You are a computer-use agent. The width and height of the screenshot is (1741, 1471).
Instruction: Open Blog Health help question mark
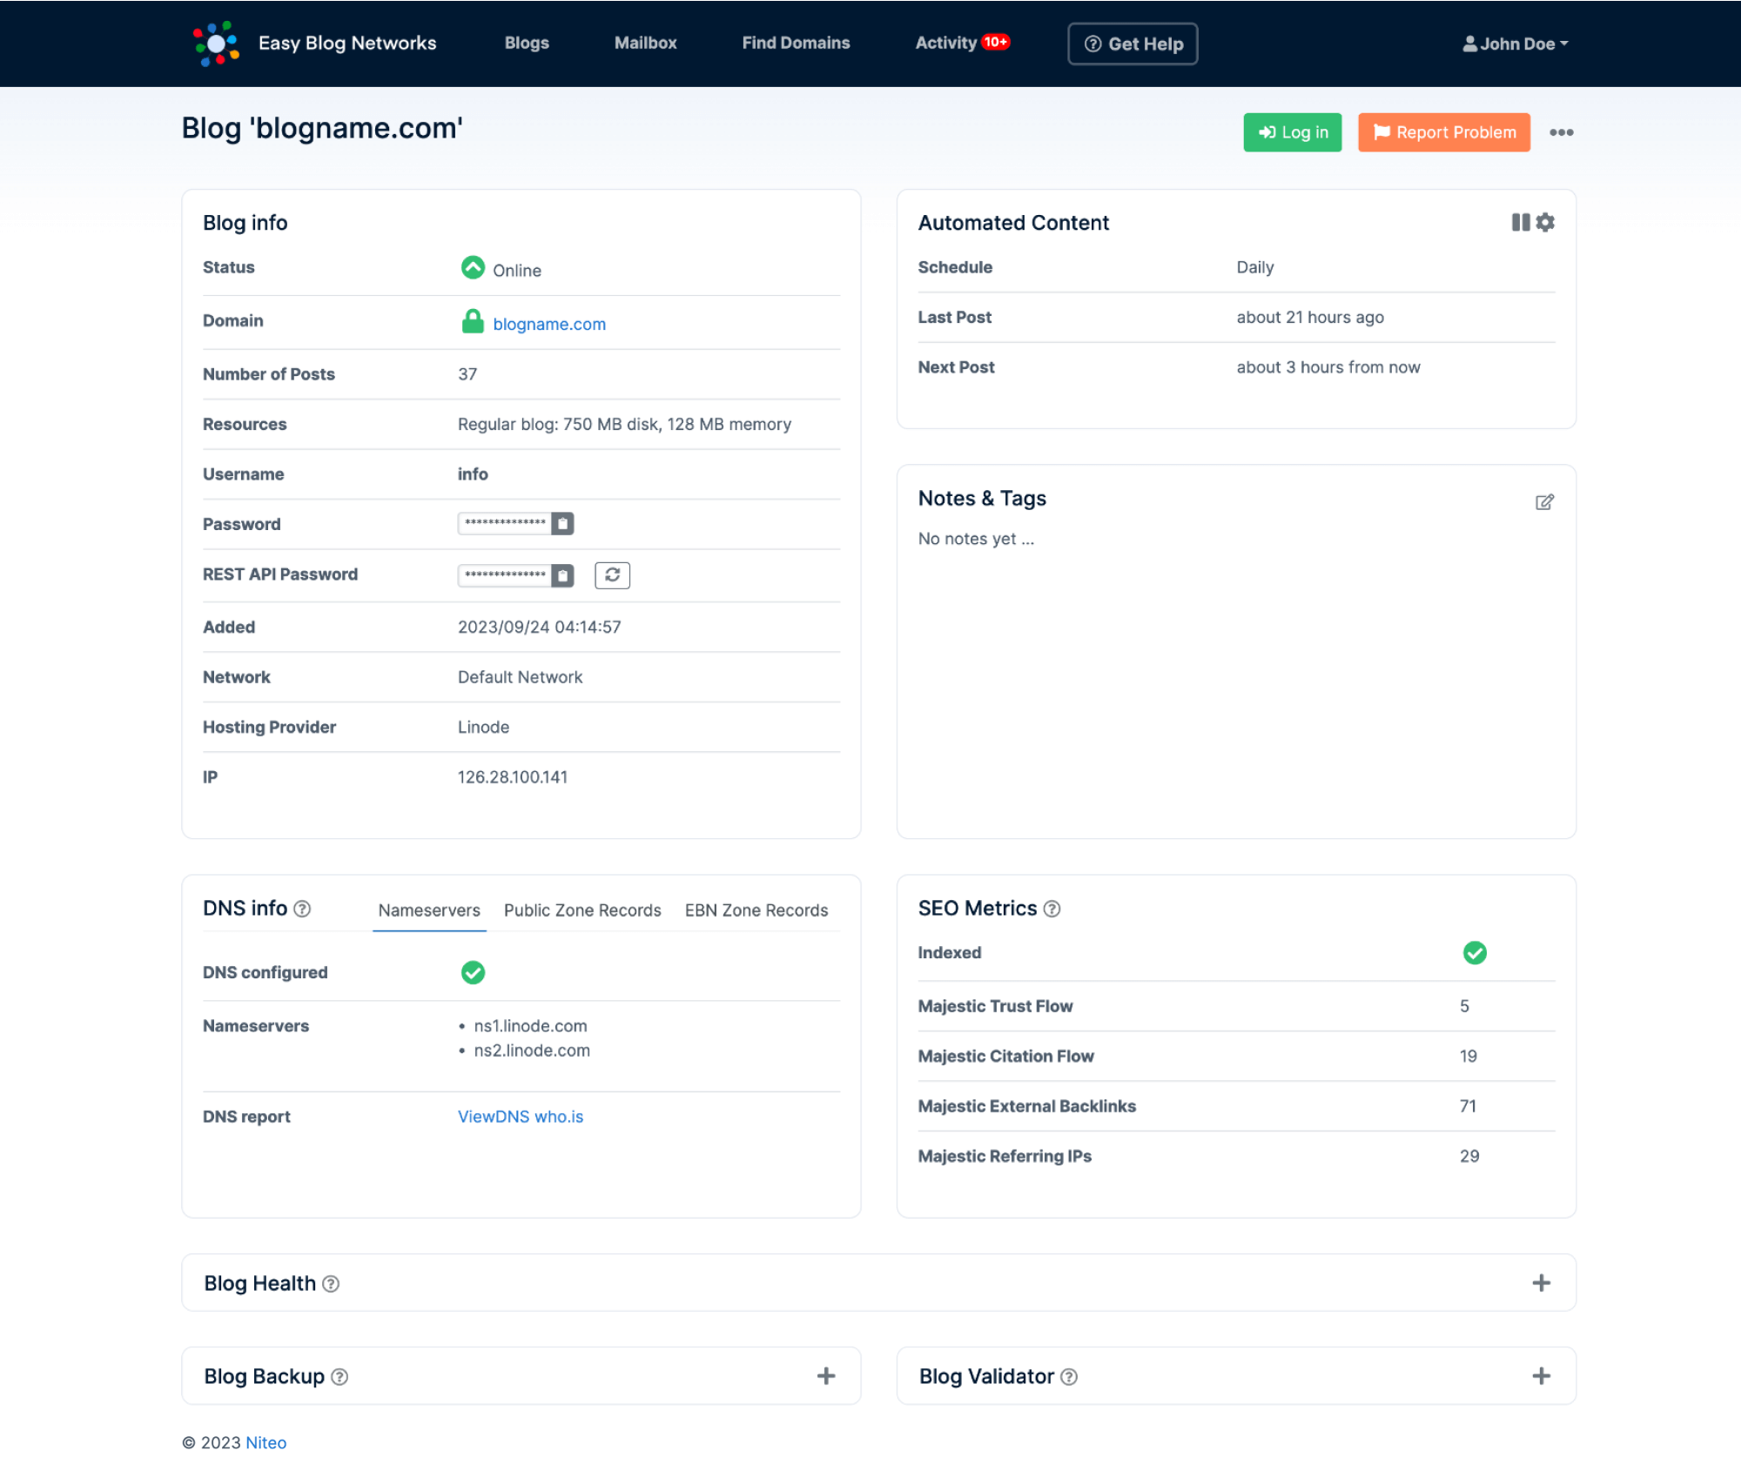(x=331, y=1284)
